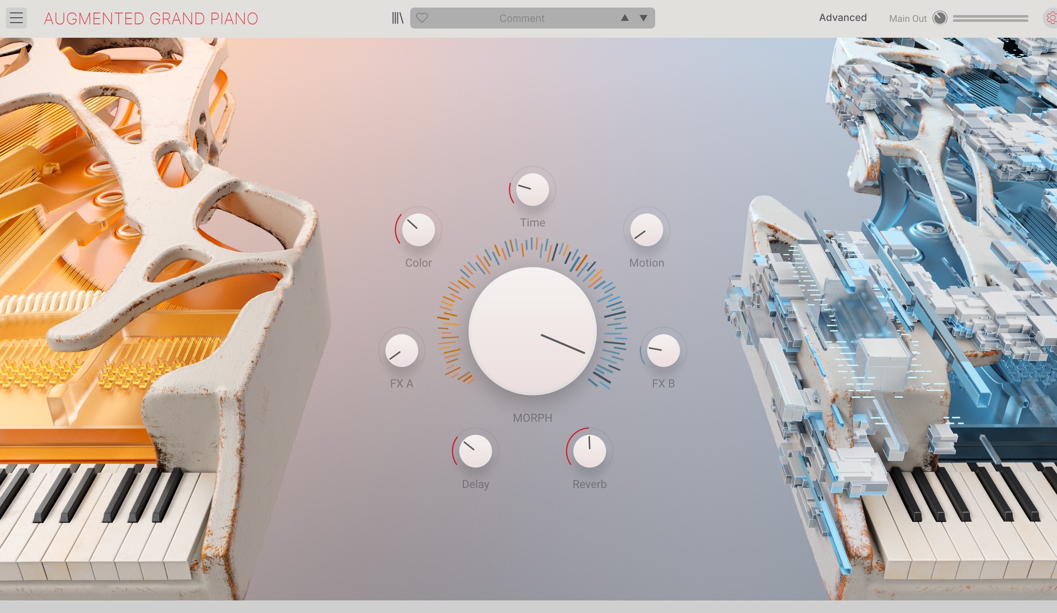Screen dimensions: 1057x613
Task: Click the FX A macro knob
Action: click(401, 351)
